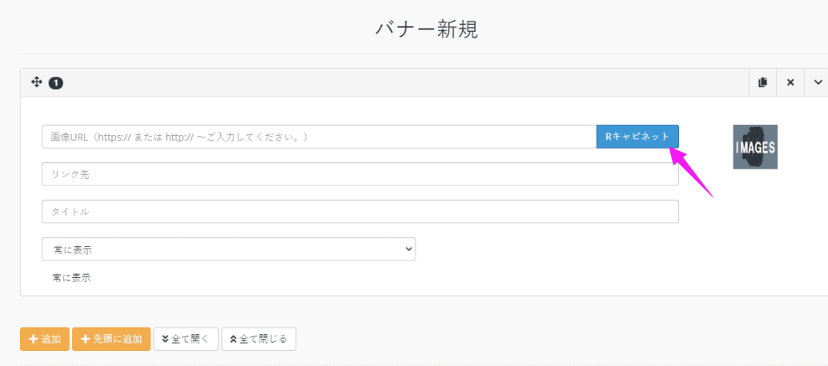Click the double-chevron down icon on 全て開く

165,339
